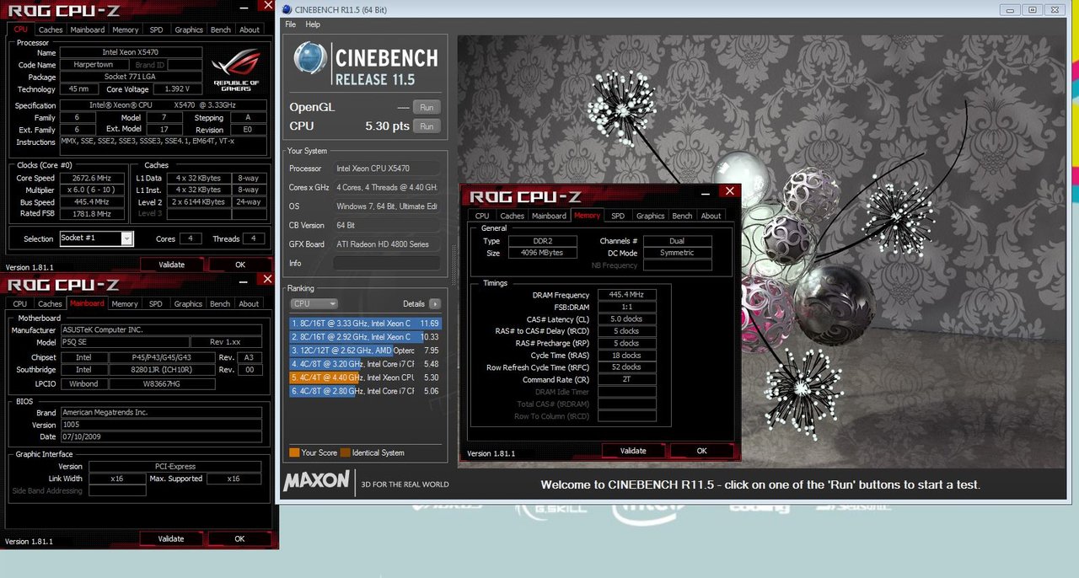Click OK in the Motherboard CPU-Z window
1079x578 pixels.
pos(240,538)
